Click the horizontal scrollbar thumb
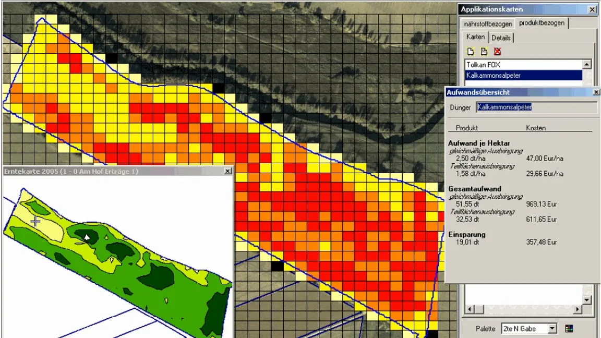601x338 pixels. tap(479, 309)
